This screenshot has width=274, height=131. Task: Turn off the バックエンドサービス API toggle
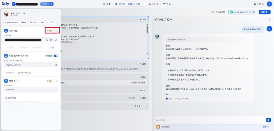(x=56, y=56)
